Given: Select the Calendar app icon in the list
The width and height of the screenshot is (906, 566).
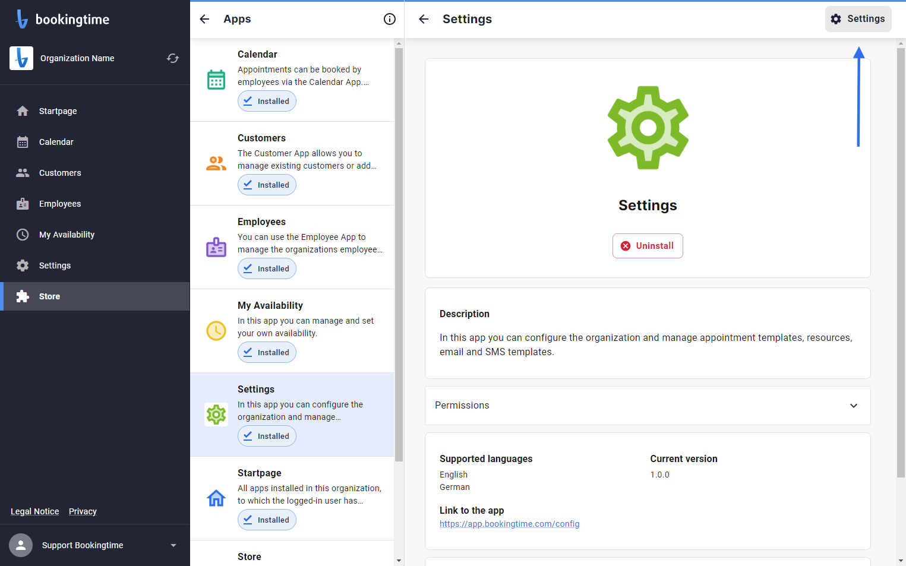Looking at the screenshot, I should coord(216,80).
